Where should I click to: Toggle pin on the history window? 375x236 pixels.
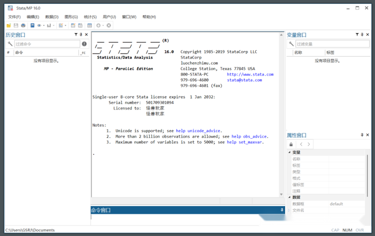(x=81, y=34)
